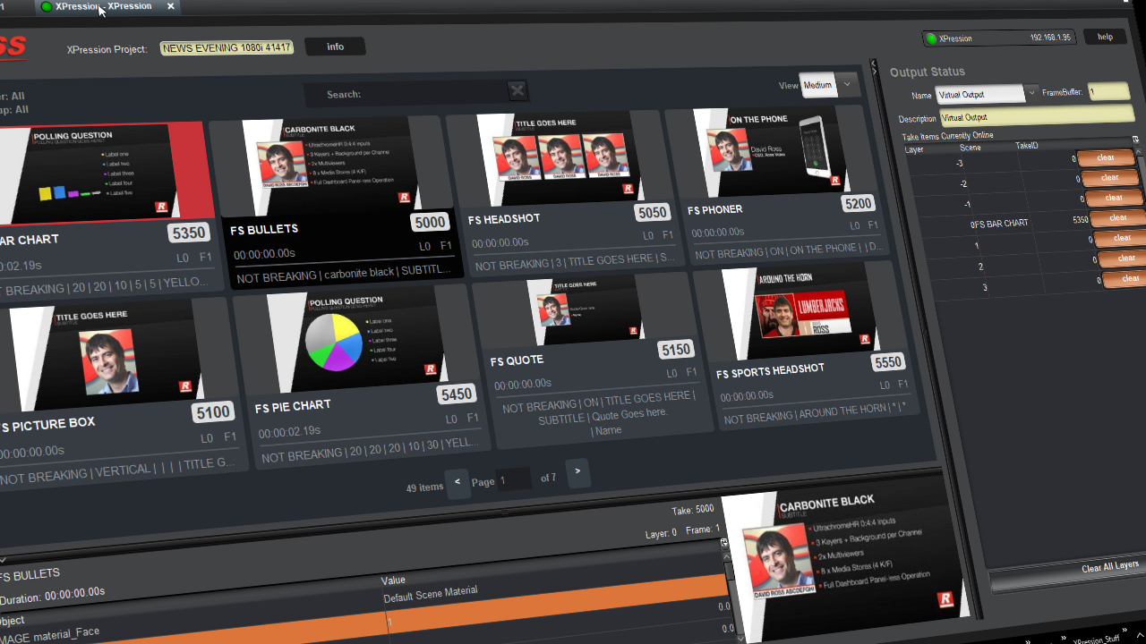Image resolution: width=1146 pixels, height=644 pixels.
Task: Click the '49 items' count text
Action: [424, 487]
